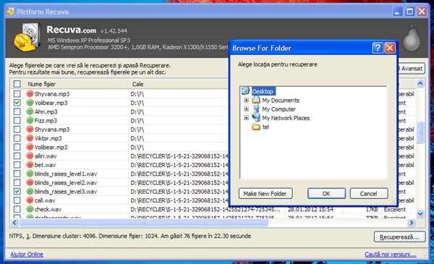The height and width of the screenshot is (264, 434).
Task: Sort by the Cale column header
Action: [179, 84]
